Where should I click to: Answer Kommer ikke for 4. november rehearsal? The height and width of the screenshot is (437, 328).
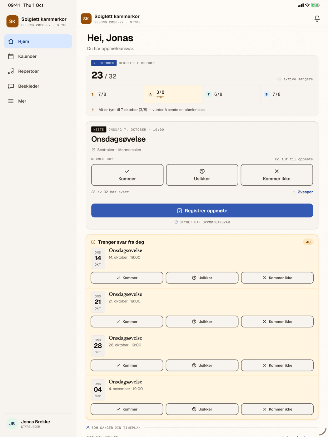pos(277,409)
